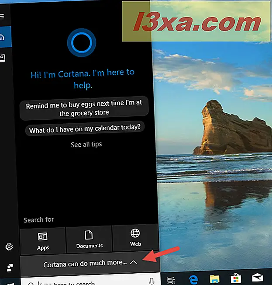Search for Documents category
The width and height of the screenshot is (272, 285).
(x=89, y=239)
